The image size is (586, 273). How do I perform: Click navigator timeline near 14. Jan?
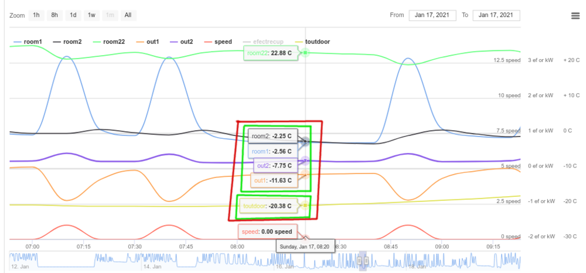click(152, 260)
